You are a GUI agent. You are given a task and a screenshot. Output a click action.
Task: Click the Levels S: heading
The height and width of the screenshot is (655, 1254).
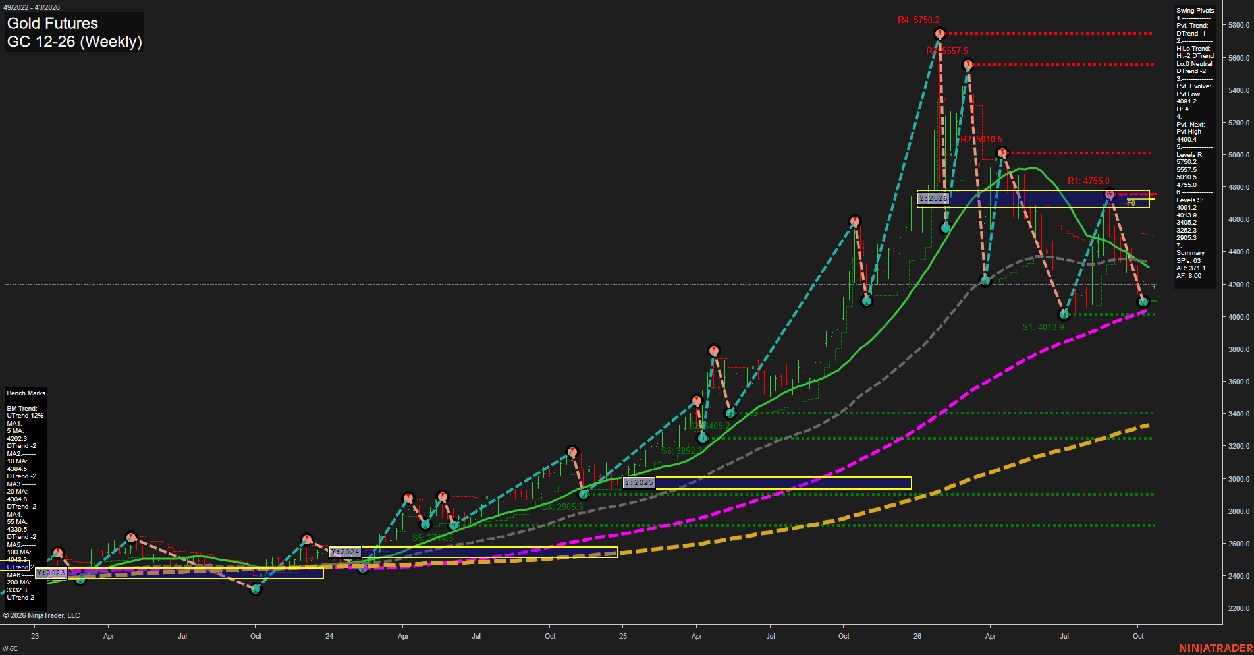[1189, 200]
